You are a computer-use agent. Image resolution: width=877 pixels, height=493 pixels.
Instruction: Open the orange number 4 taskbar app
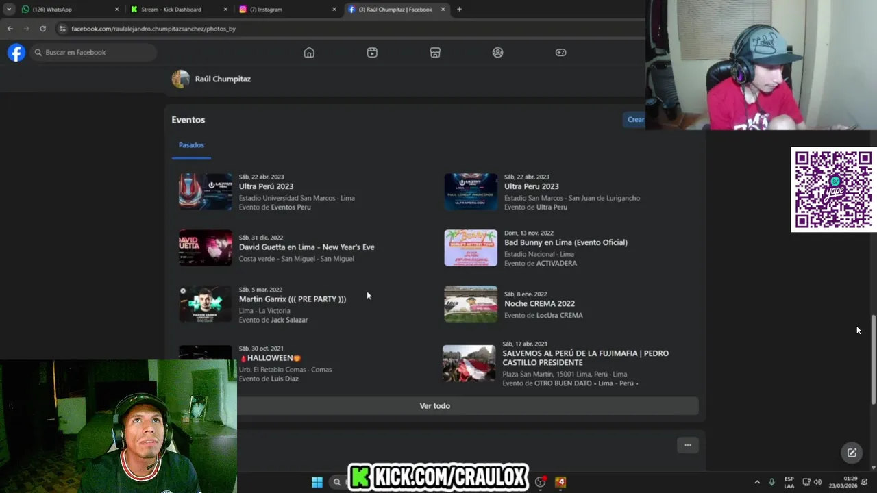point(560,482)
